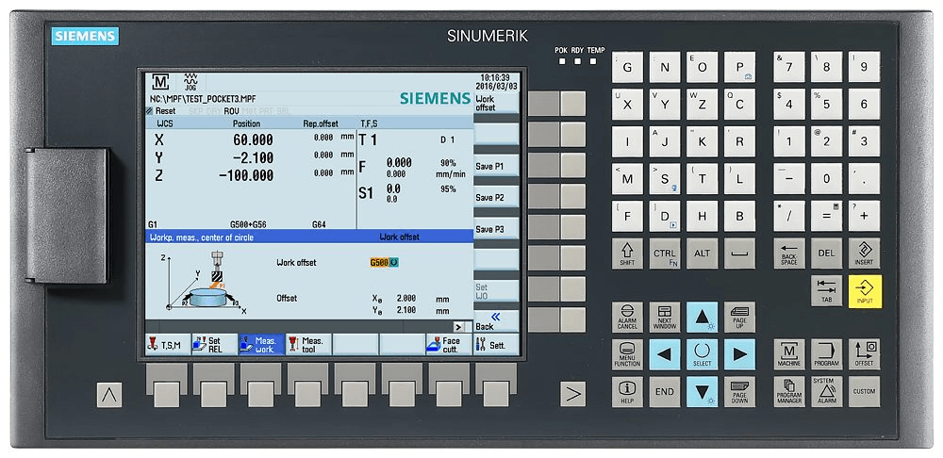
Task: Click the Y0 offset value 2.100
Action: 405,311
